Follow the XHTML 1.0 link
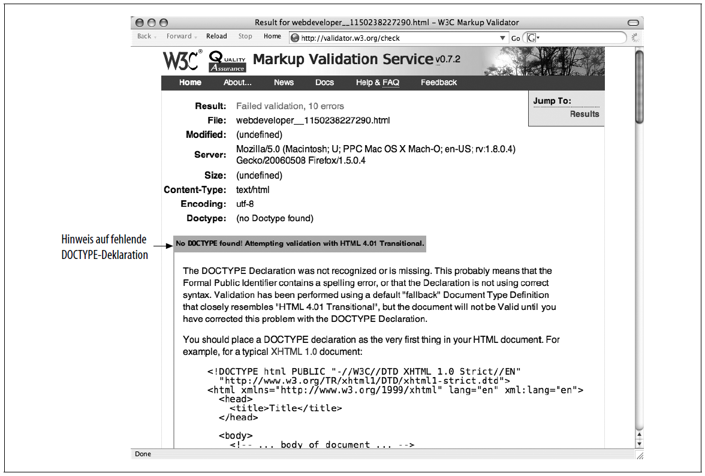705x476 pixels. (x=294, y=351)
